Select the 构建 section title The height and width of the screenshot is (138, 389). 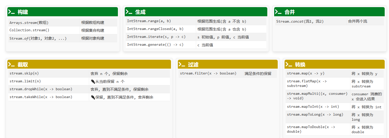coord(23,12)
